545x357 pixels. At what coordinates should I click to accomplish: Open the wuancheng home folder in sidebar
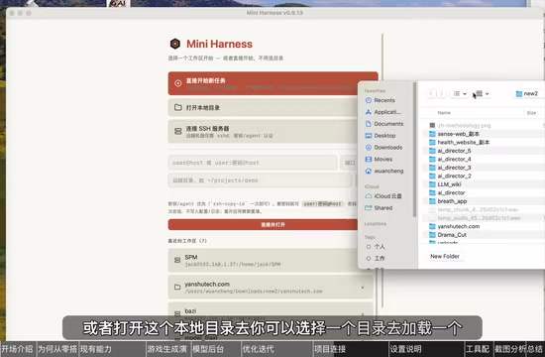click(384, 171)
